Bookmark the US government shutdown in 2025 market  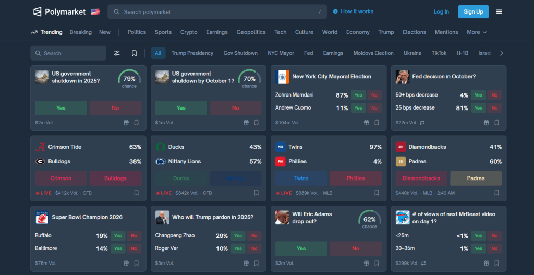137,123
